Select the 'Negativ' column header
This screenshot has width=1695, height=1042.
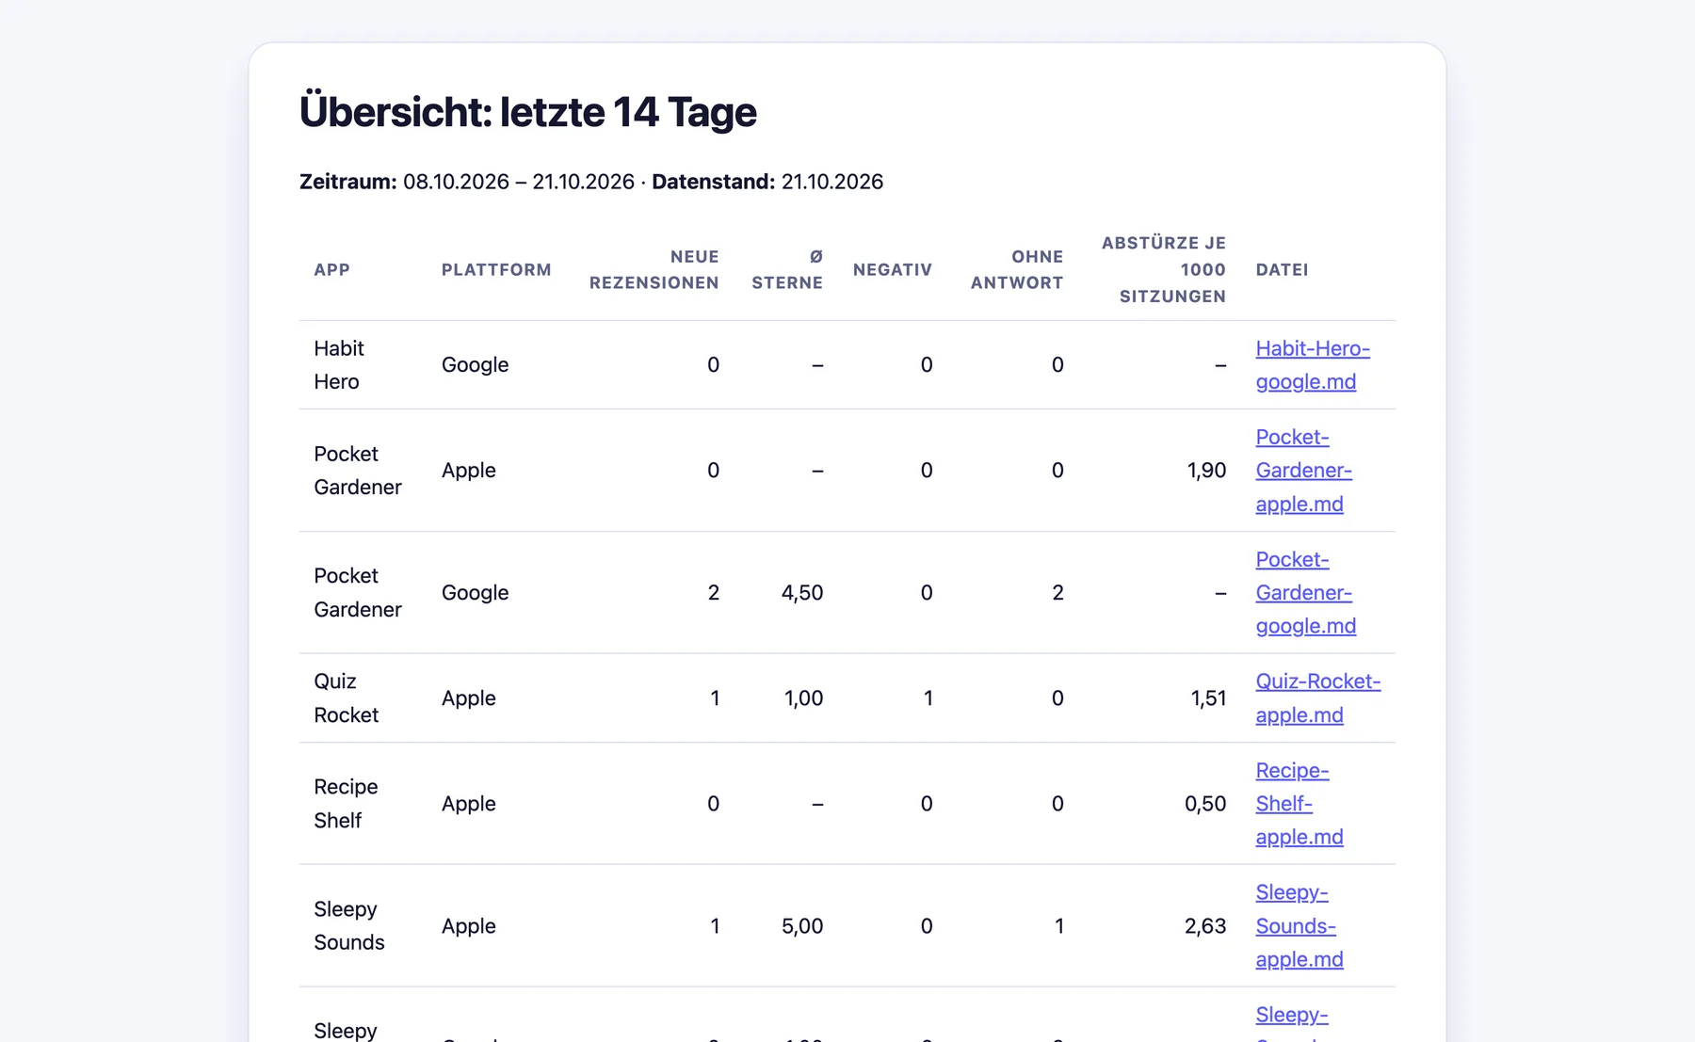(892, 269)
